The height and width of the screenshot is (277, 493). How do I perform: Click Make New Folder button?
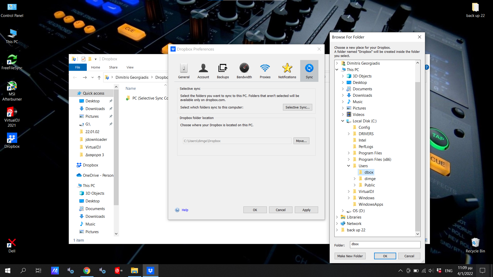350,256
